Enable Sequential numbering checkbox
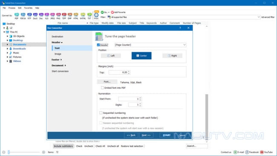 101,113
